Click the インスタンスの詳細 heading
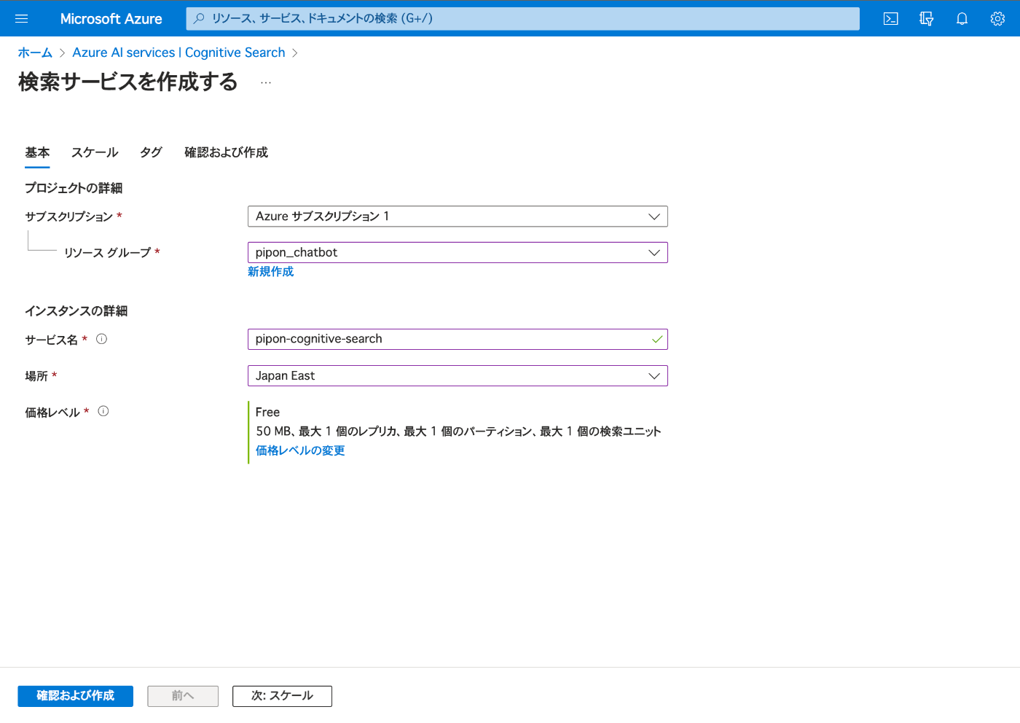The height and width of the screenshot is (723, 1020). click(x=76, y=311)
